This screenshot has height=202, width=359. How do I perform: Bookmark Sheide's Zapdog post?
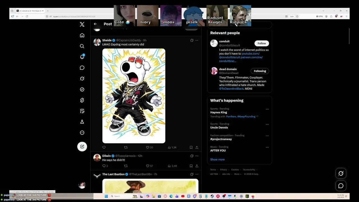[191, 147]
